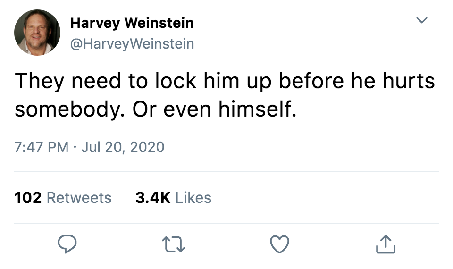453x269 pixels.
Task: Open the profile avatar picture
Action: click(x=37, y=33)
